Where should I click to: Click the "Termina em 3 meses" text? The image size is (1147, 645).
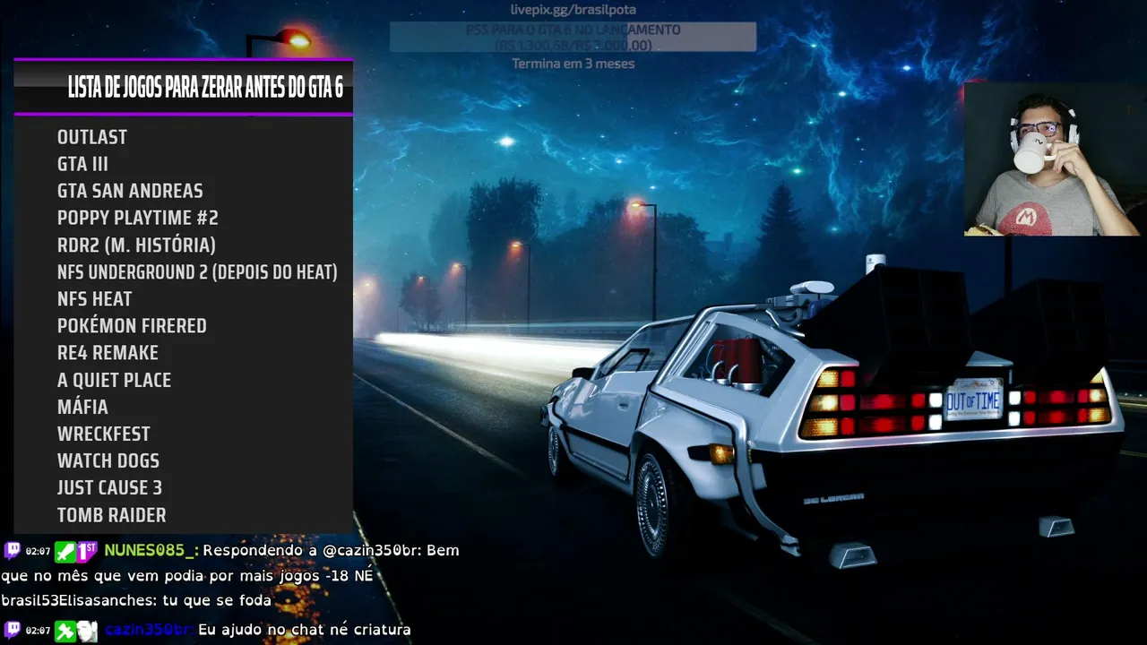click(573, 64)
